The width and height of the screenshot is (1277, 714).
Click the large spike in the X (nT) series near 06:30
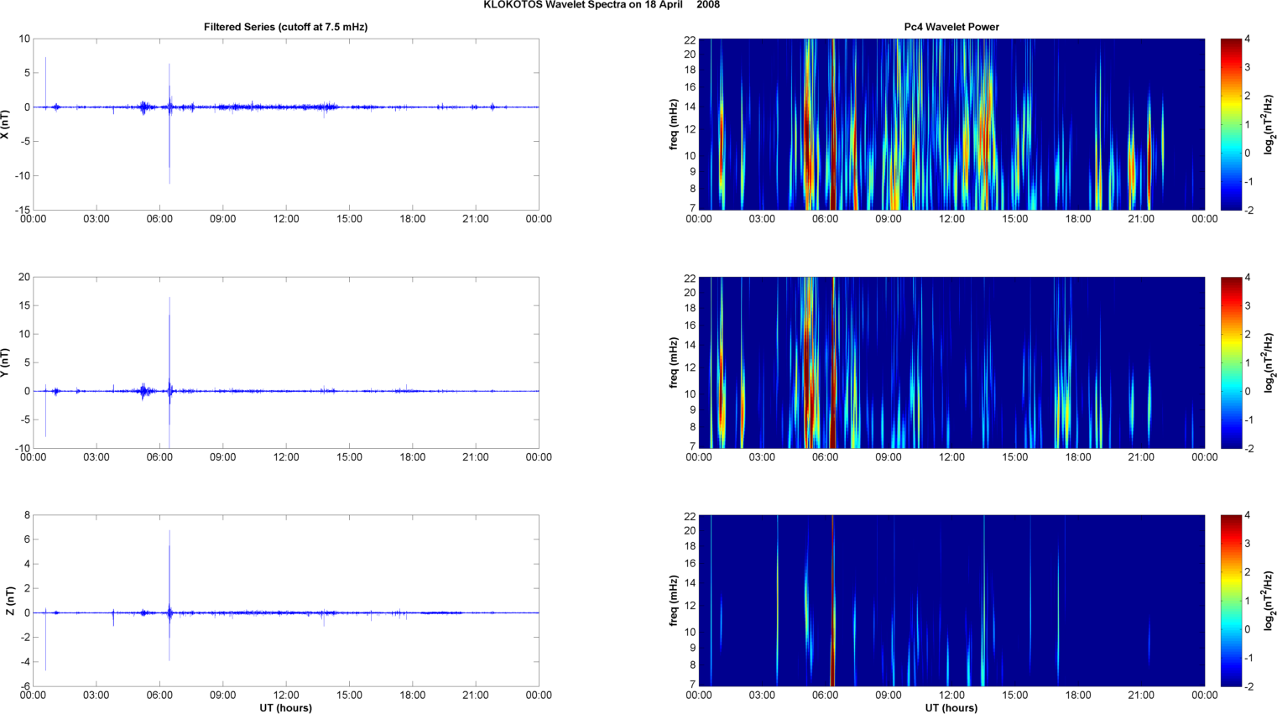pyautogui.click(x=169, y=123)
